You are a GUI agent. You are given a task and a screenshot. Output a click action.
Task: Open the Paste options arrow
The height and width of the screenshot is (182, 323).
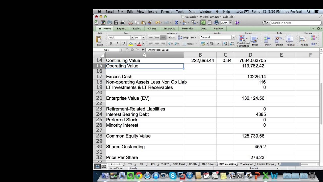(x=104, y=39)
